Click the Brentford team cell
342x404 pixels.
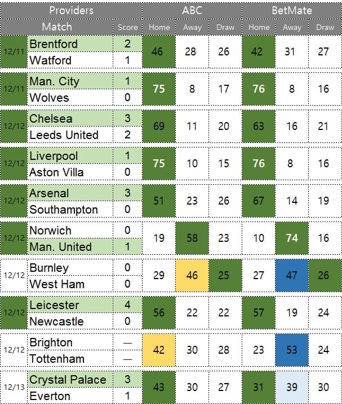point(70,44)
